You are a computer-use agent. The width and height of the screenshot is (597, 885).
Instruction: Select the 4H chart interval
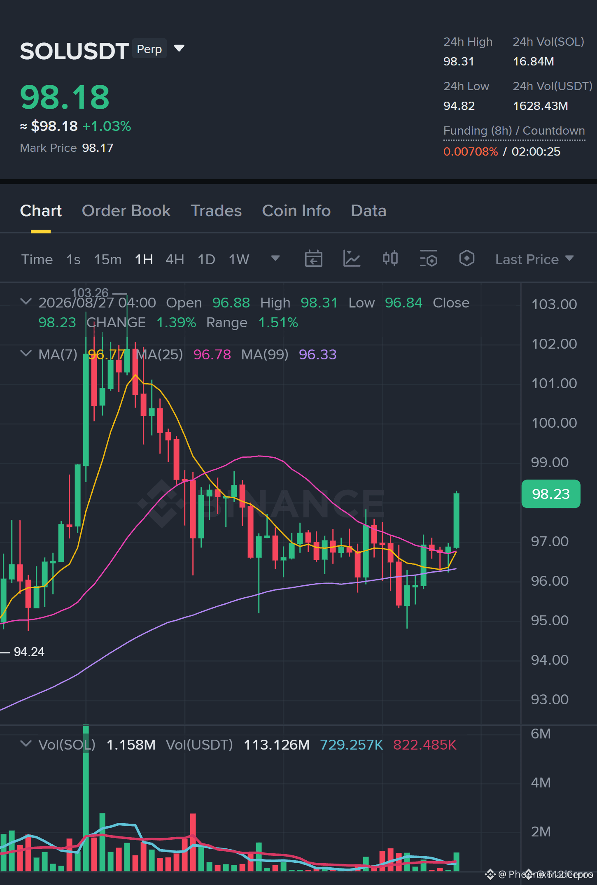[175, 260]
